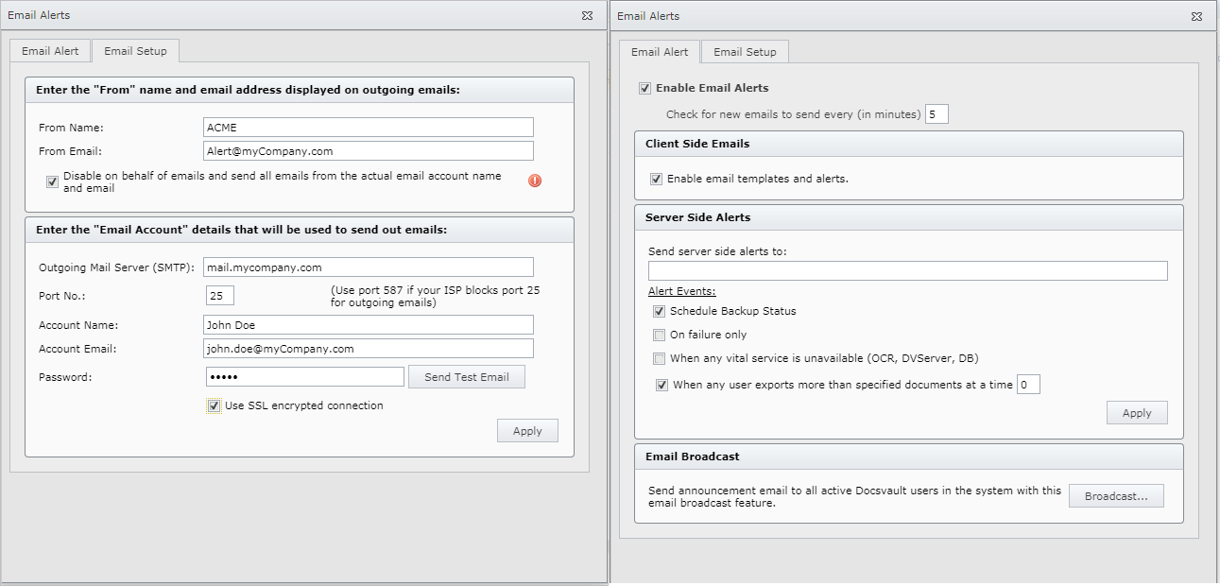Click the Send Test Email button
1220x586 pixels.
467,376
